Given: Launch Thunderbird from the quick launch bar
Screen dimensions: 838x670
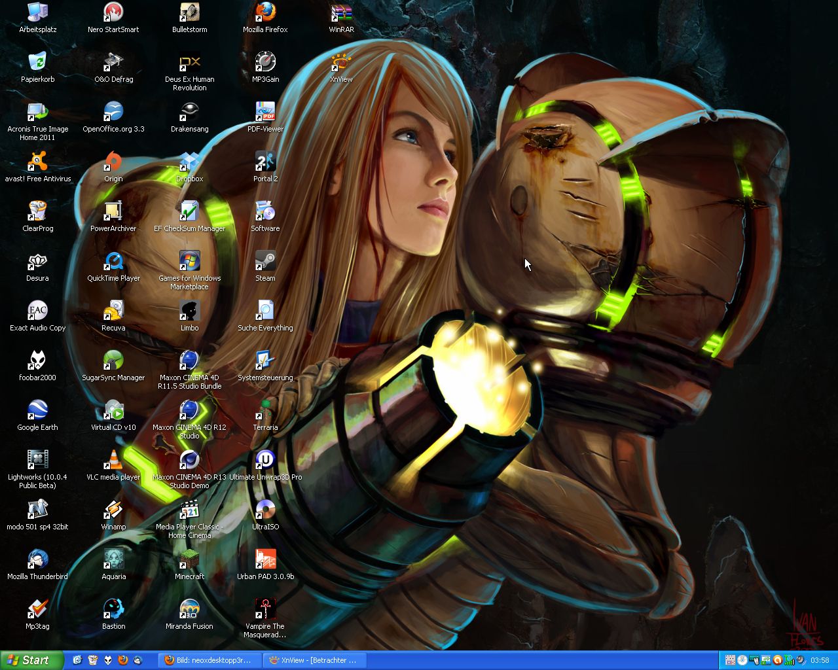Looking at the screenshot, I should tap(138, 660).
